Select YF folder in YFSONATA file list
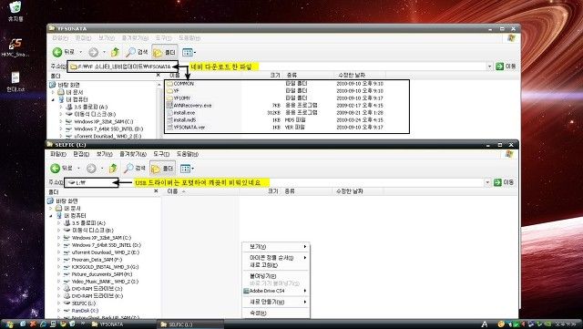This screenshot has height=329, width=583. [x=173, y=91]
